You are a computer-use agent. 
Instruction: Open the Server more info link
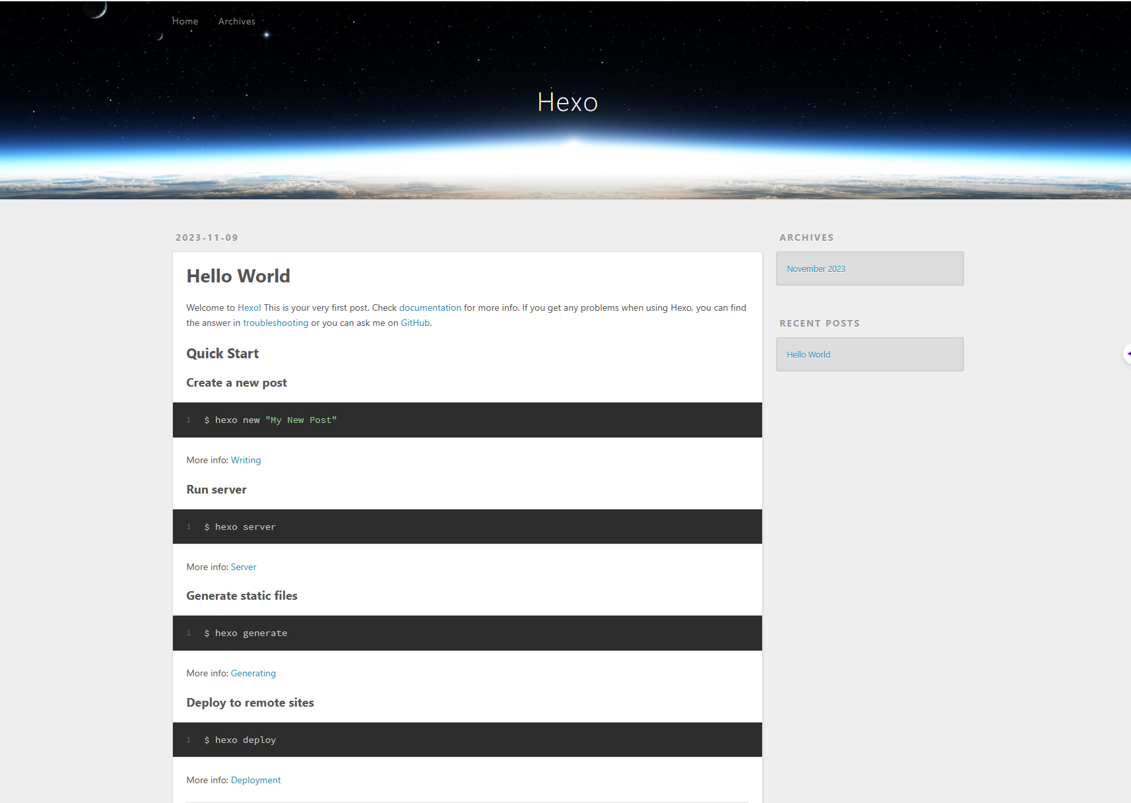[x=243, y=567]
